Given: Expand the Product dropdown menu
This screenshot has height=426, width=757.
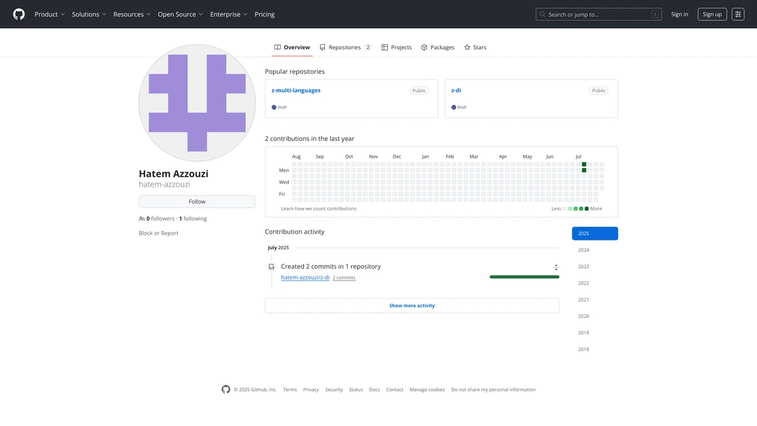Looking at the screenshot, I should [50, 14].
